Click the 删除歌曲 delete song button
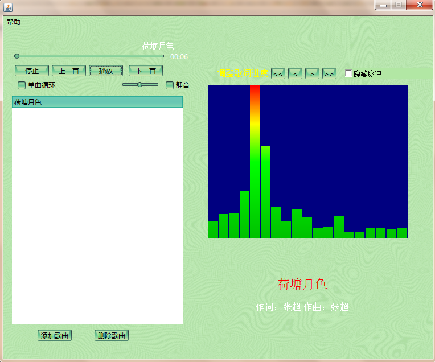 [x=112, y=335]
